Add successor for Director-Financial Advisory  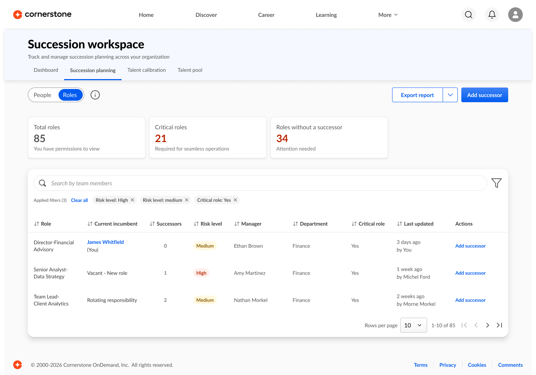[x=470, y=246]
